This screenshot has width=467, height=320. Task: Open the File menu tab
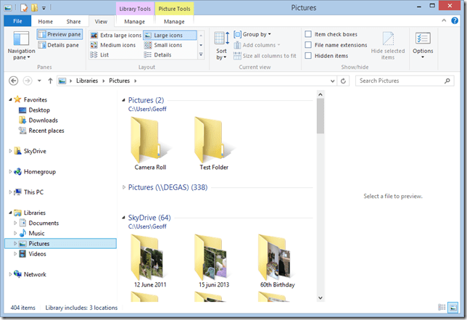click(17, 21)
